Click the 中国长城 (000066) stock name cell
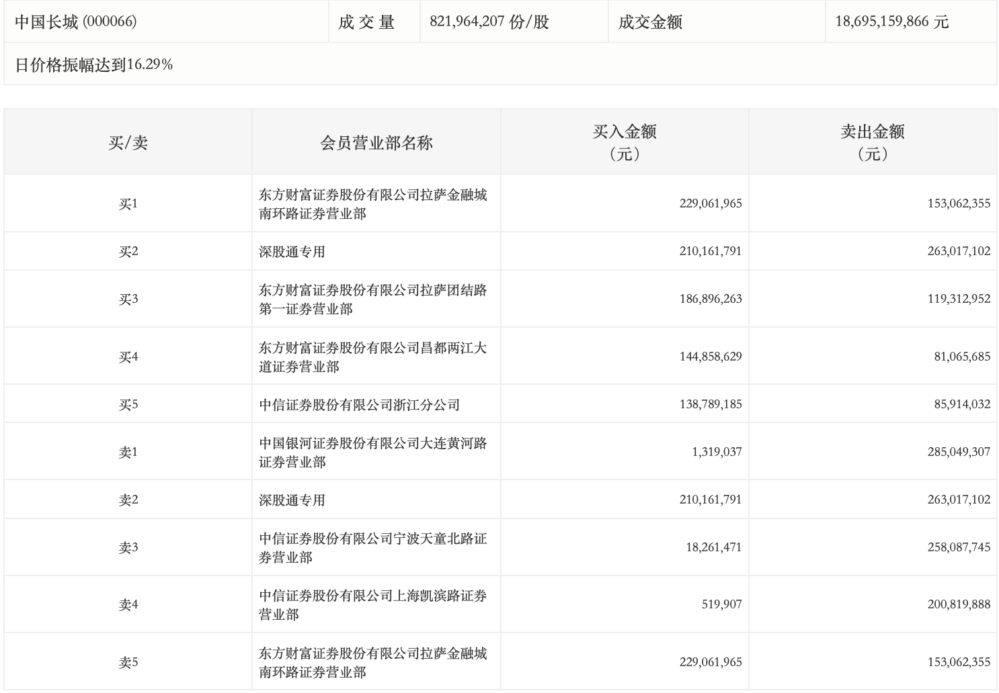Viewport: 999px width, 693px height. 75,22
